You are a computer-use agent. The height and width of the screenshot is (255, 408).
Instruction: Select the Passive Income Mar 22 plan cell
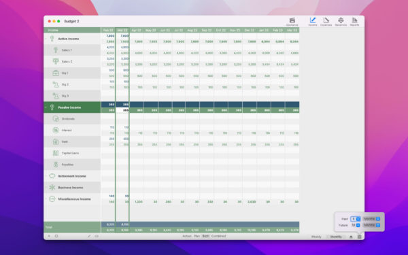pyautogui.click(x=122, y=110)
